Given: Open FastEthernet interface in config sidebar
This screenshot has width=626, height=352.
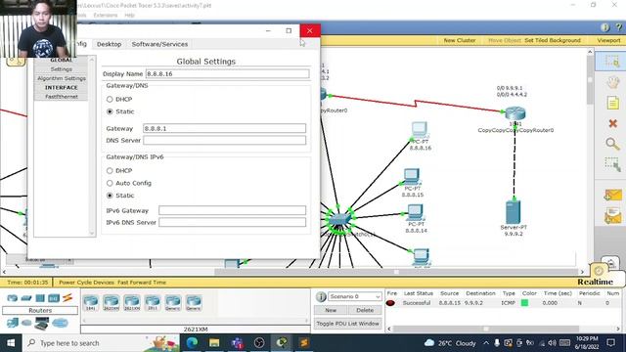Looking at the screenshot, I should tap(61, 97).
